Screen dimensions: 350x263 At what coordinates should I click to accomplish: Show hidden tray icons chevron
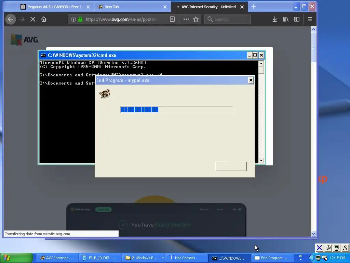click(x=312, y=258)
